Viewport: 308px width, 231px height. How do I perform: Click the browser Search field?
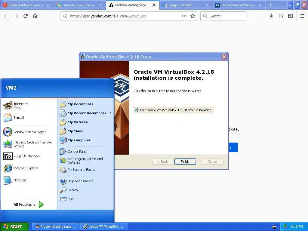(x=223, y=16)
